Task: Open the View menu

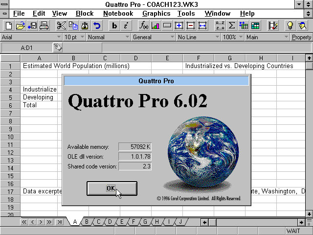Action: [60, 14]
